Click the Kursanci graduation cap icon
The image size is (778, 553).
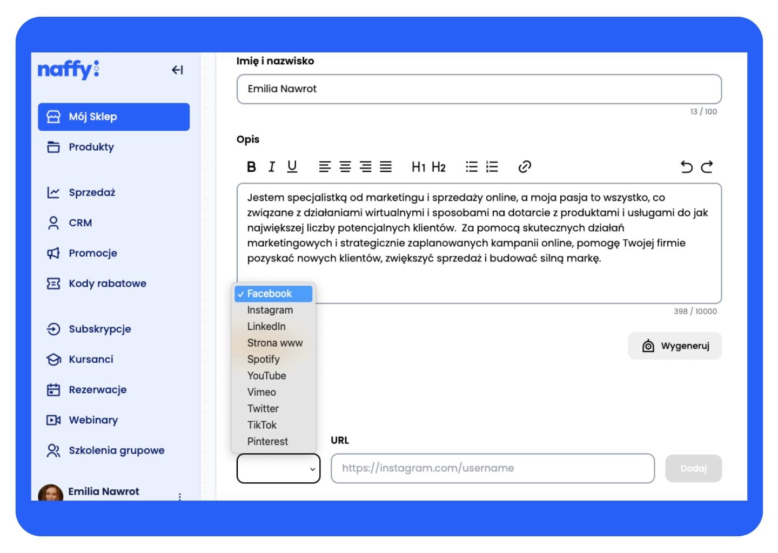53,359
